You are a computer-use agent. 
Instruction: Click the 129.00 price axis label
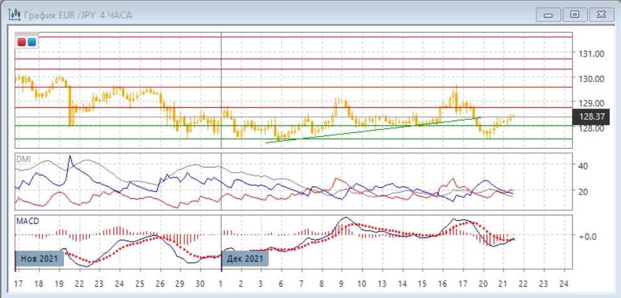point(592,103)
